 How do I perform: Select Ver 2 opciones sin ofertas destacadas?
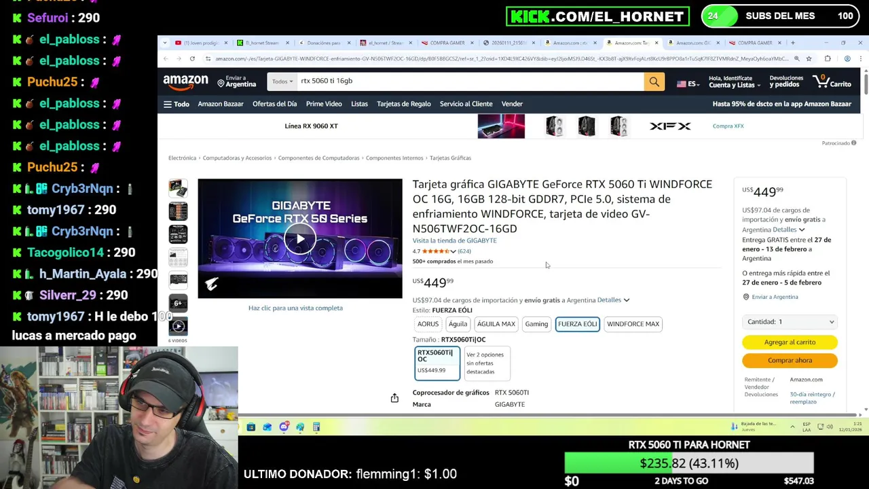click(487, 363)
